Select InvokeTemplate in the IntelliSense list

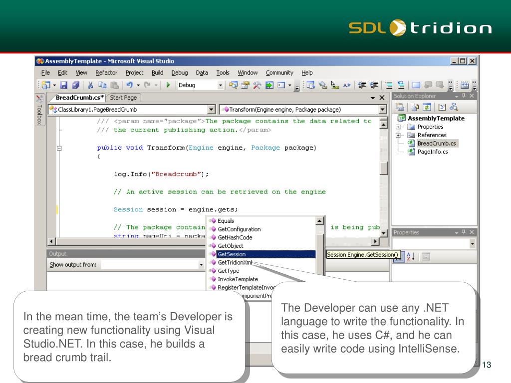point(262,279)
